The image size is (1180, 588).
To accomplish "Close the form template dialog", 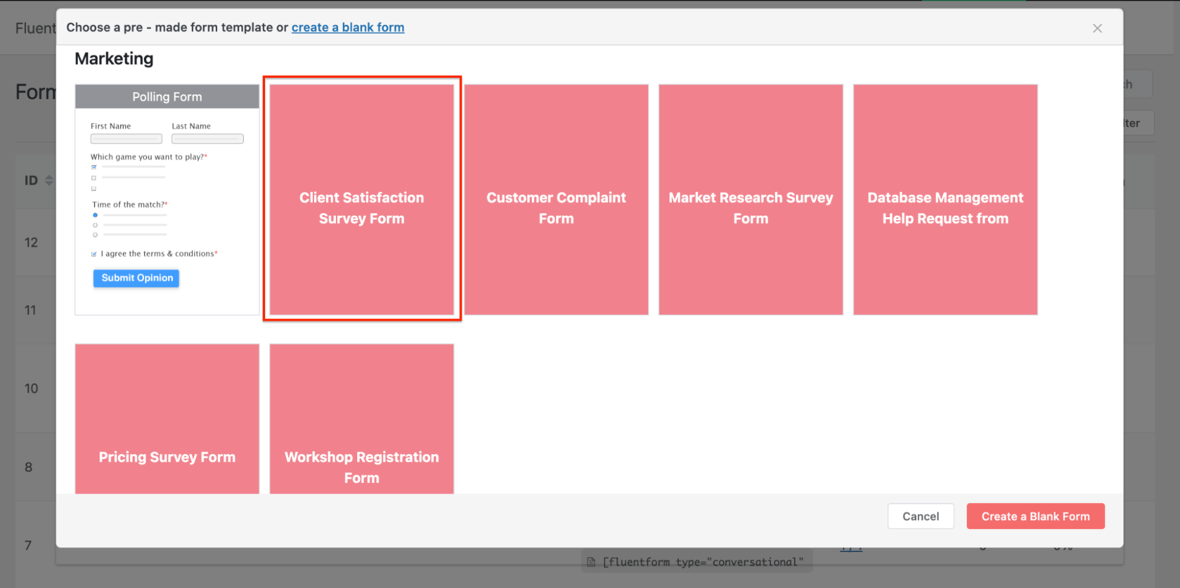I will (1097, 28).
